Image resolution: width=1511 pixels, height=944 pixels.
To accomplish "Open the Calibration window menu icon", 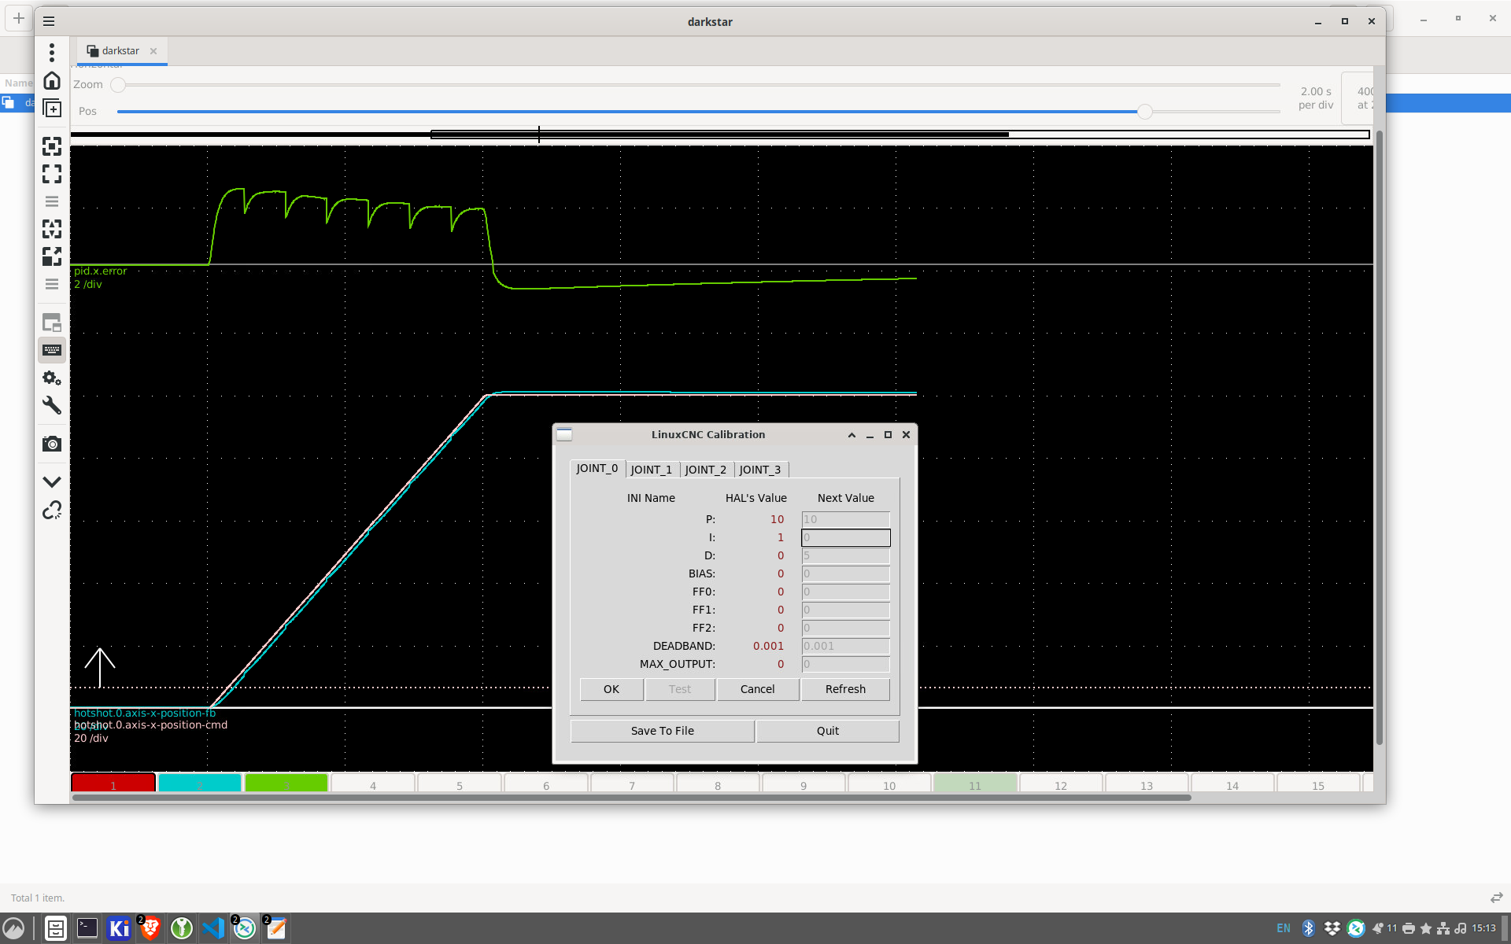I will 564,434.
